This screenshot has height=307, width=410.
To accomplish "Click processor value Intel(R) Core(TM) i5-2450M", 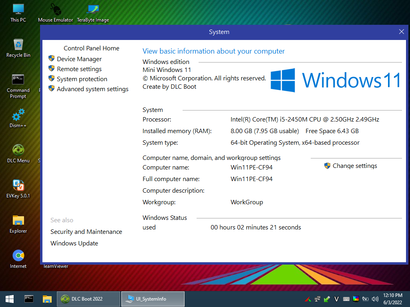I will [305, 119].
